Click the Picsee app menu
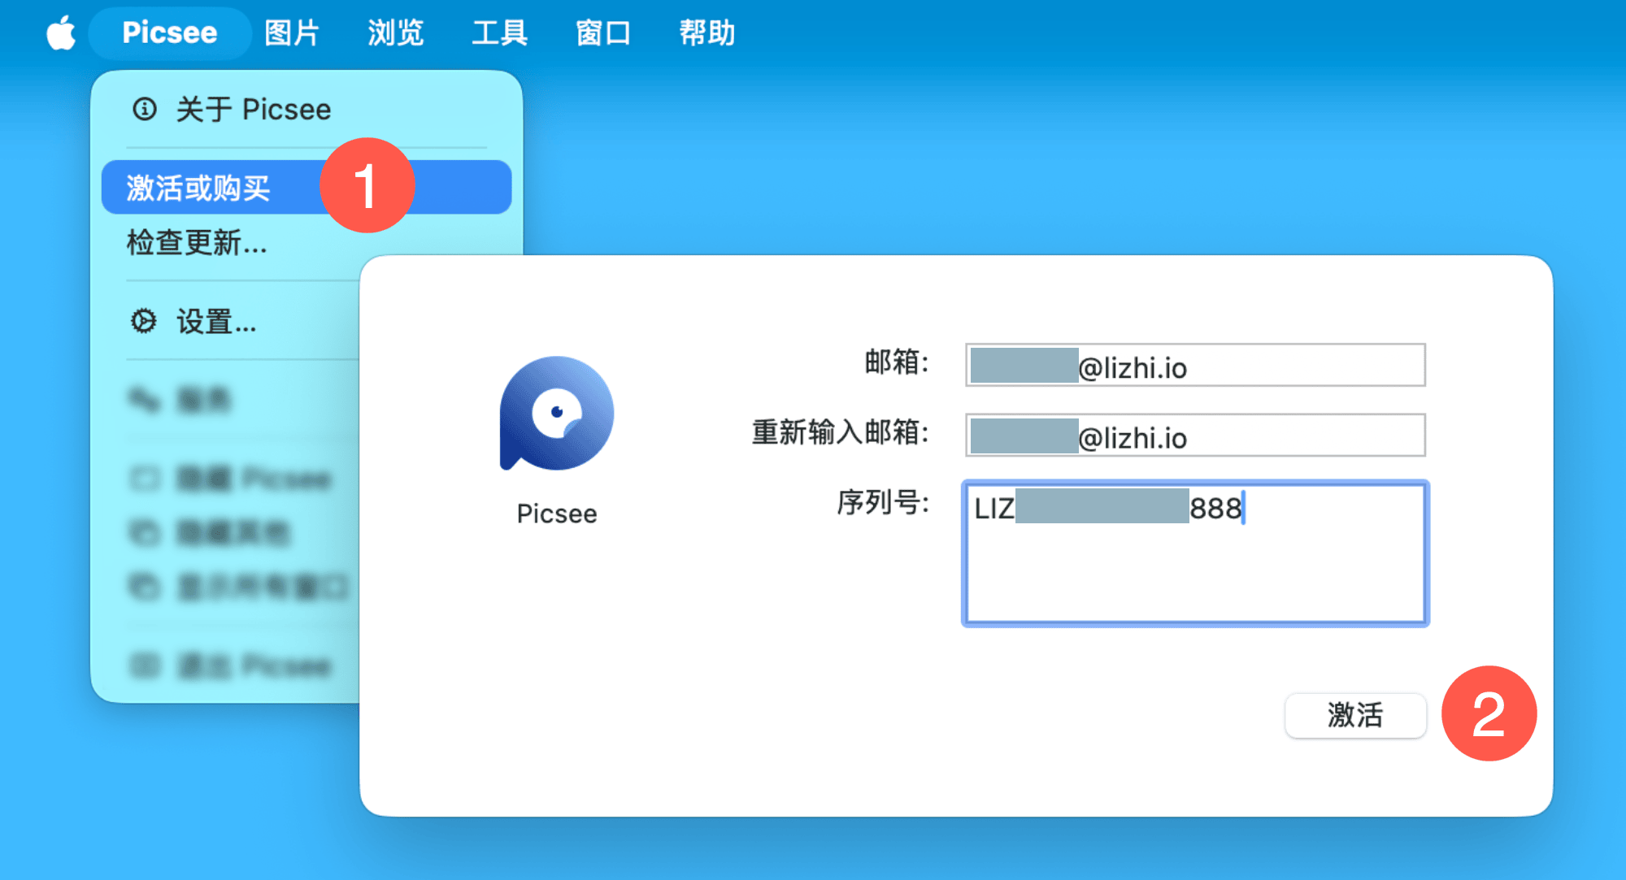The height and width of the screenshot is (880, 1626). point(169,33)
